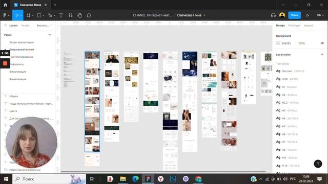Open a new Figma tab
This screenshot has width=328, height=184.
click(x=55, y=5)
